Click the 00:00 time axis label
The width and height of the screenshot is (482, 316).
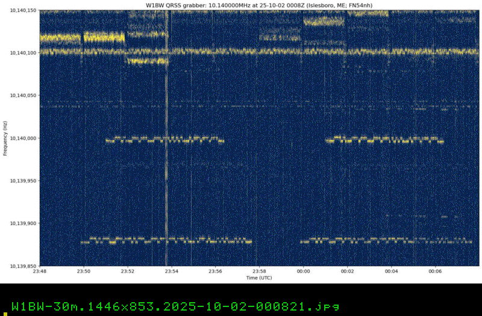coord(304,272)
